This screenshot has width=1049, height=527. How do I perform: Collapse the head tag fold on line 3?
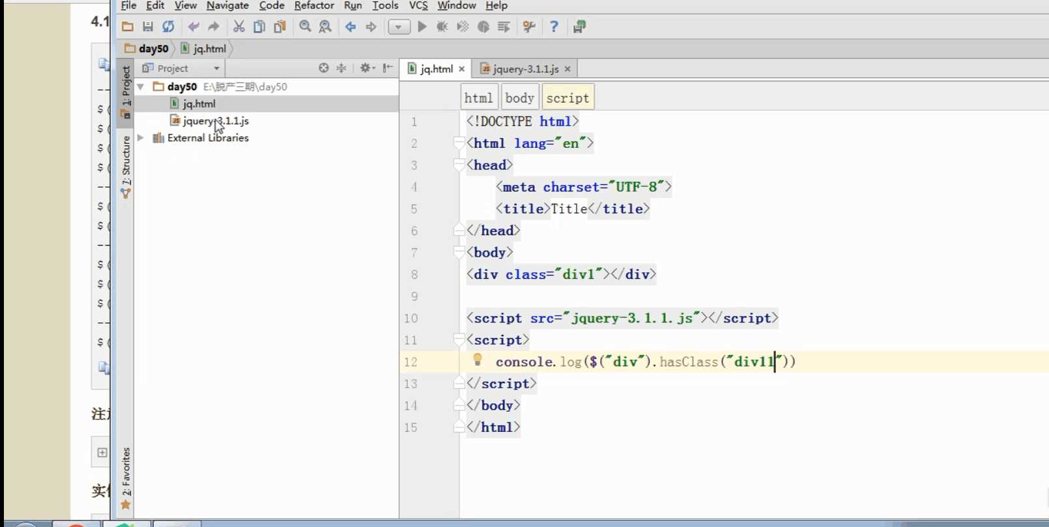pos(459,165)
